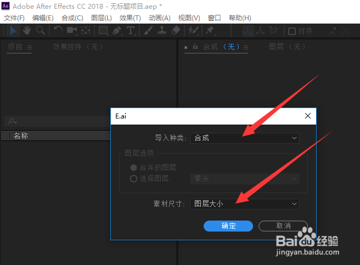Open the 文件(F) menu
Image resolution: width=360 pixels, height=265 pixels.
click(x=14, y=18)
